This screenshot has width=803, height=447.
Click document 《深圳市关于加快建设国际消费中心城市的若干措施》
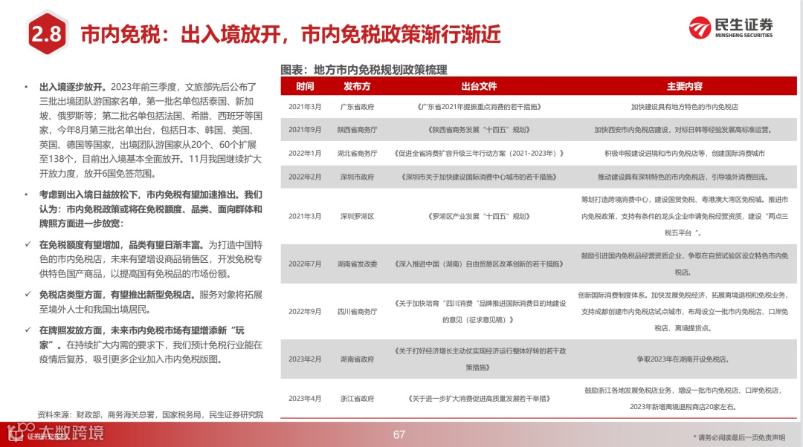click(x=479, y=177)
